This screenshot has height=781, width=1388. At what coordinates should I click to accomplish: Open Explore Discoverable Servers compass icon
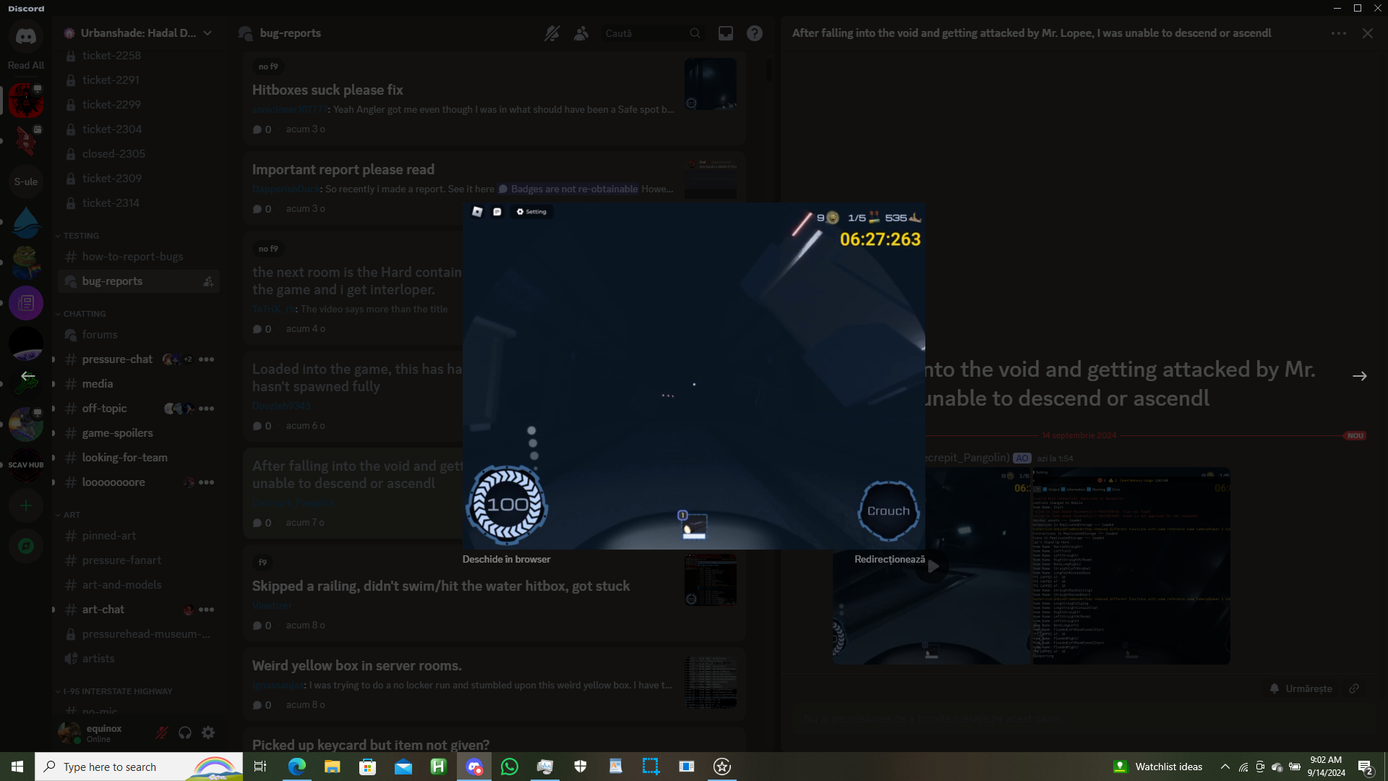(x=26, y=546)
